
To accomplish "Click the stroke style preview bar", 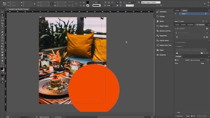I will [x=96, y=6].
